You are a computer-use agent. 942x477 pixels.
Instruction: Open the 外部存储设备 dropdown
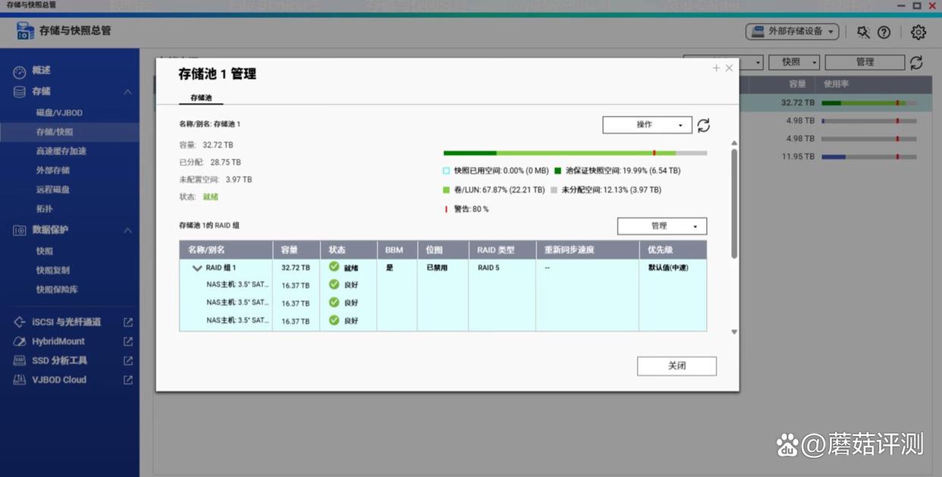[x=792, y=32]
